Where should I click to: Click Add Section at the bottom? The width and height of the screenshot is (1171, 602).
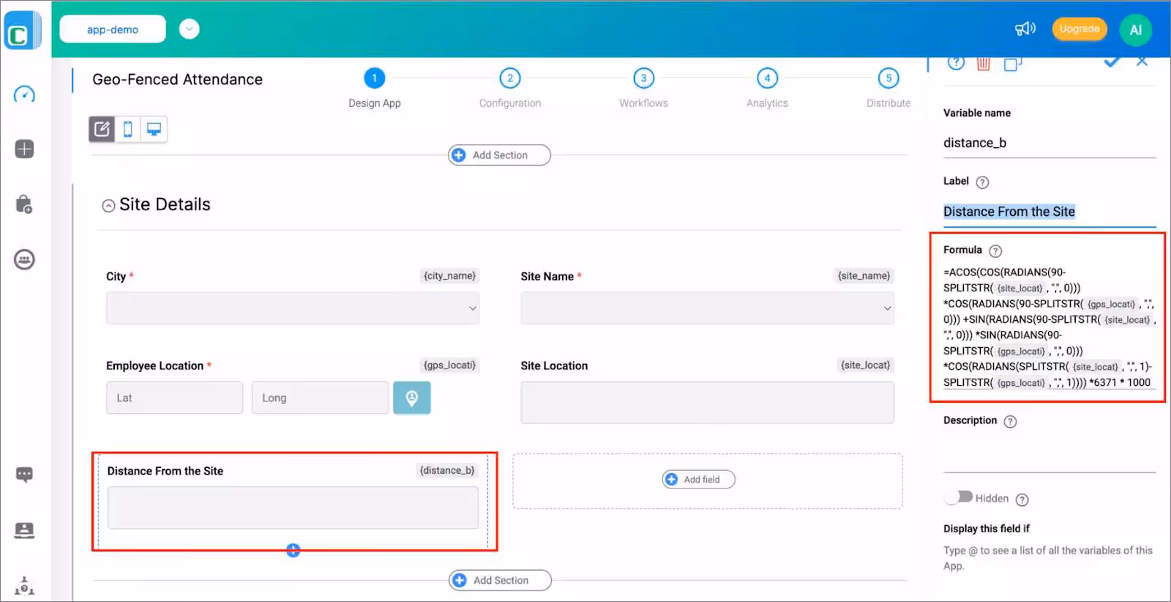[500, 580]
